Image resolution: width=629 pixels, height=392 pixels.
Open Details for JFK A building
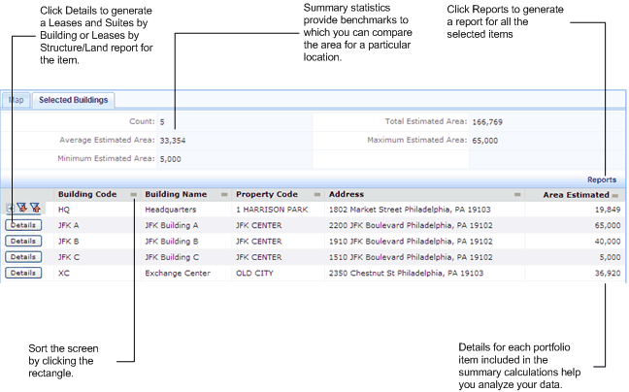23,225
